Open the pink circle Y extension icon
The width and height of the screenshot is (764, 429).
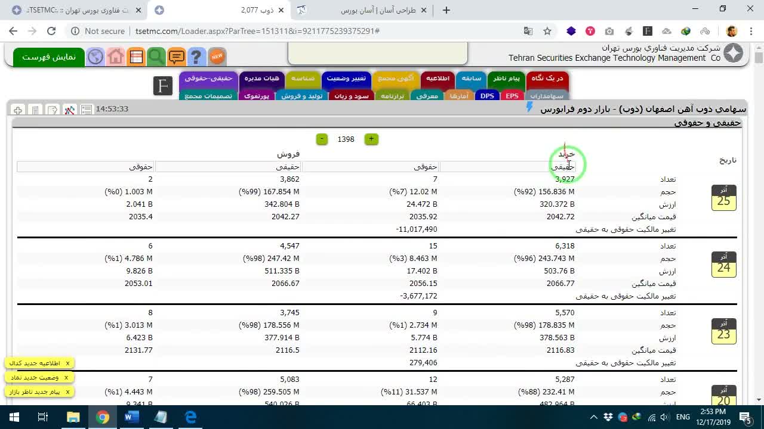[590, 31]
